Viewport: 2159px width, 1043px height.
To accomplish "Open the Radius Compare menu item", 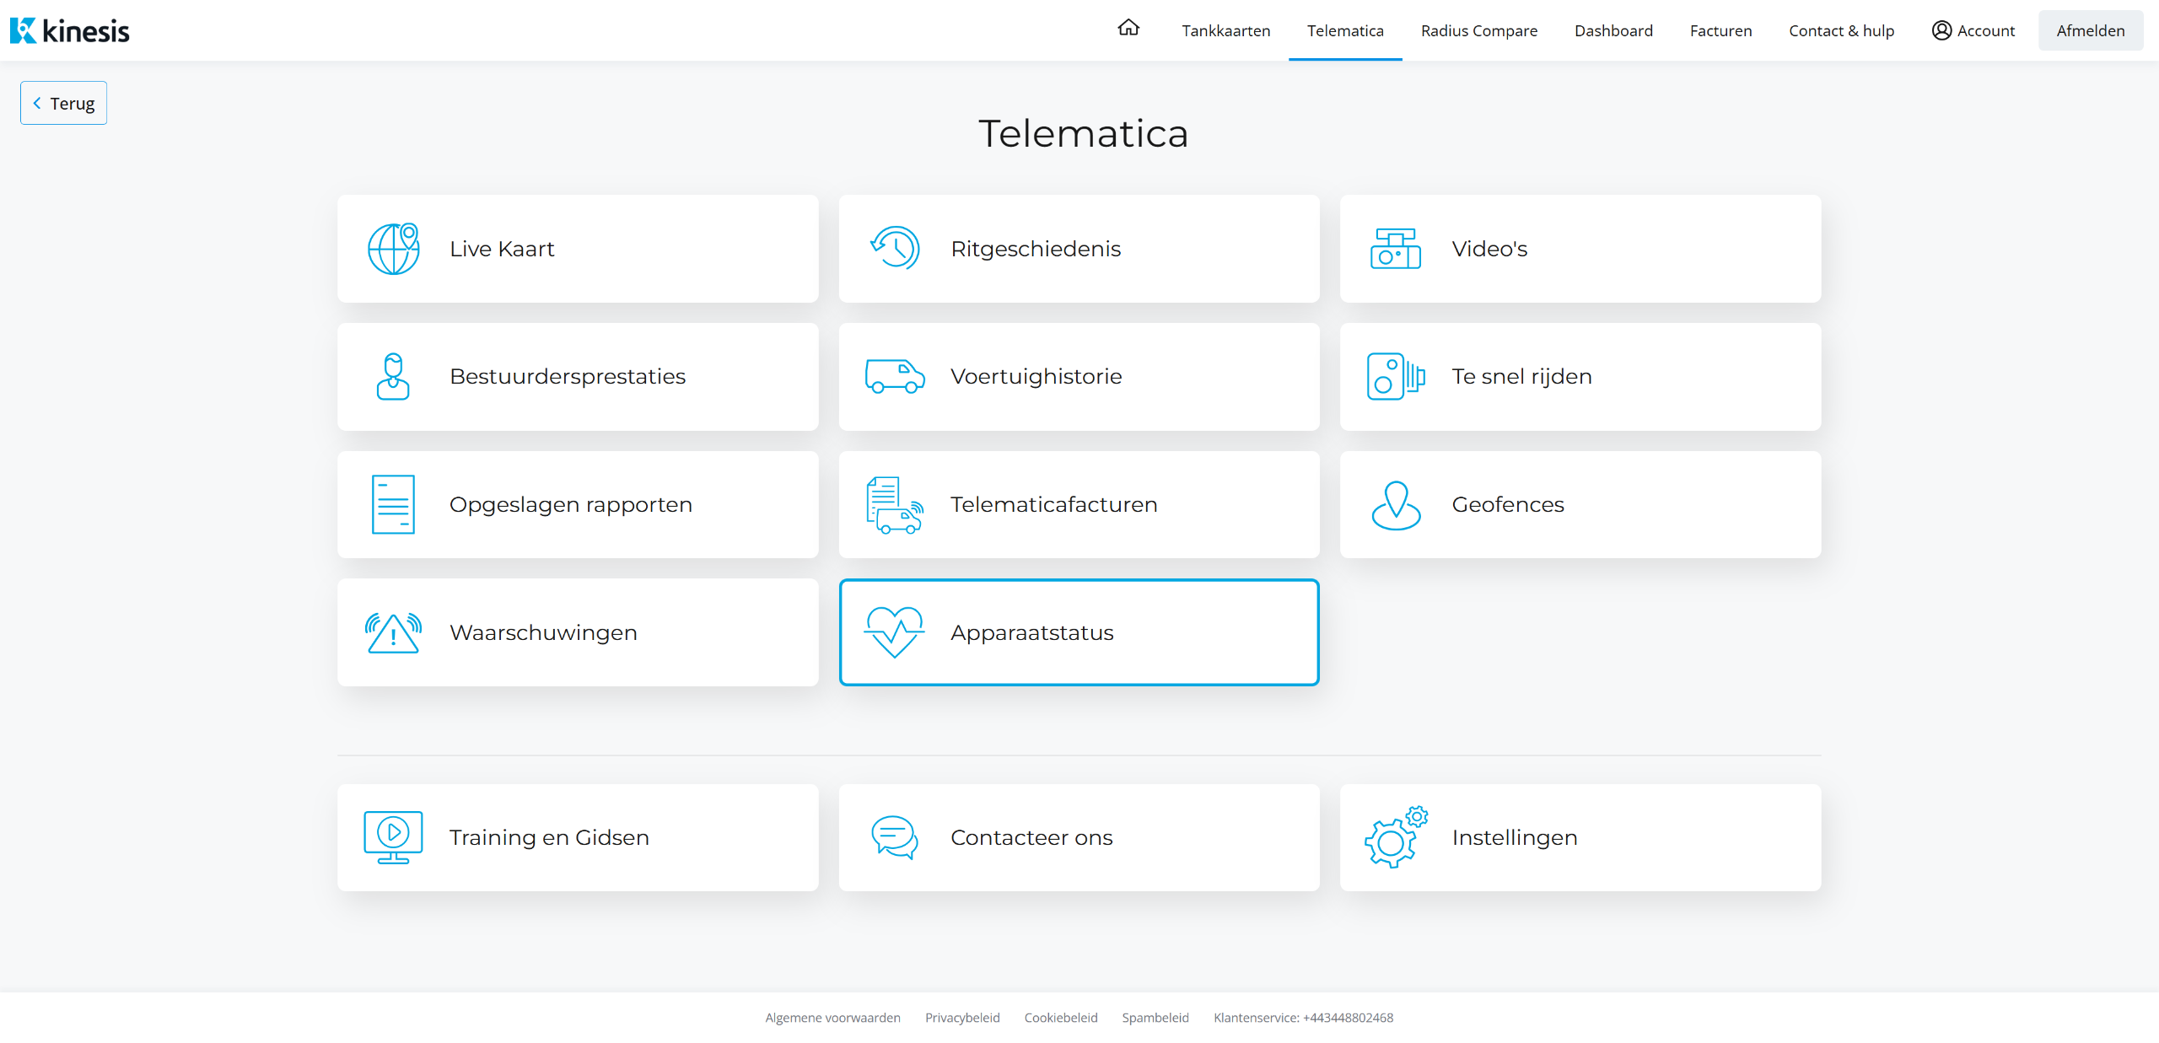I will (x=1478, y=30).
